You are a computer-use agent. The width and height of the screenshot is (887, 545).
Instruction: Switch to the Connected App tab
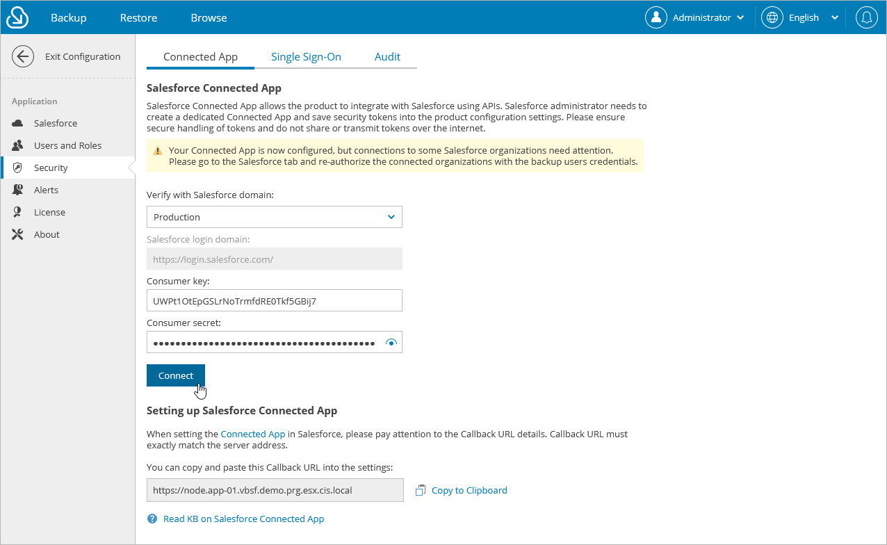[200, 57]
